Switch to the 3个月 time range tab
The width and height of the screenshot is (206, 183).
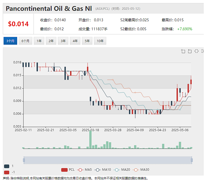tap(10, 41)
